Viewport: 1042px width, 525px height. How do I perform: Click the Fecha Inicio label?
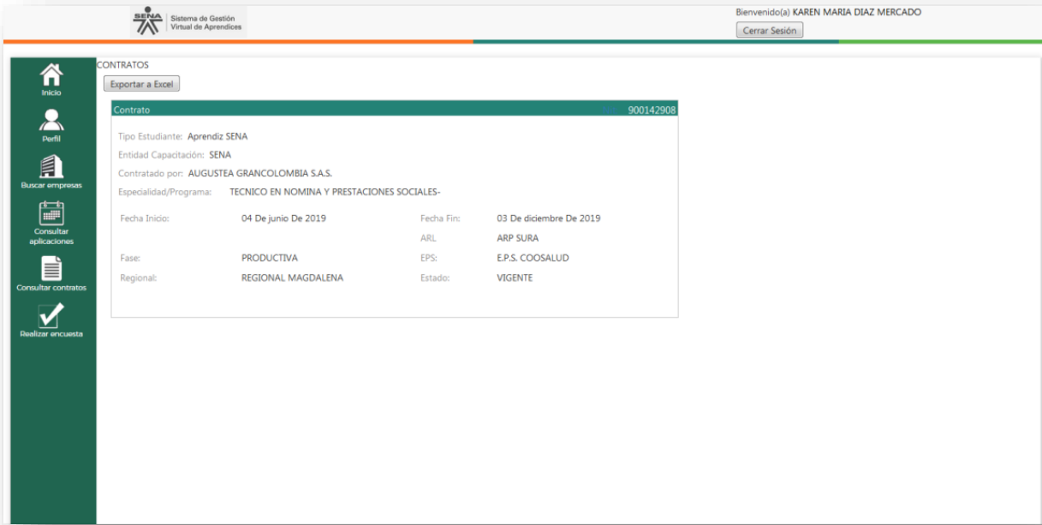[145, 218]
